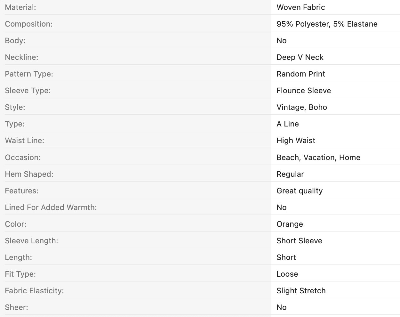This screenshot has height=317, width=400.
Task: Click the Hem Shaped label
Action: pos(29,174)
